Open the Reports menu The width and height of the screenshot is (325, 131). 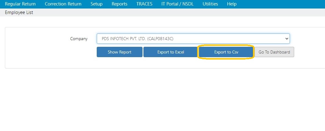pos(119,4)
